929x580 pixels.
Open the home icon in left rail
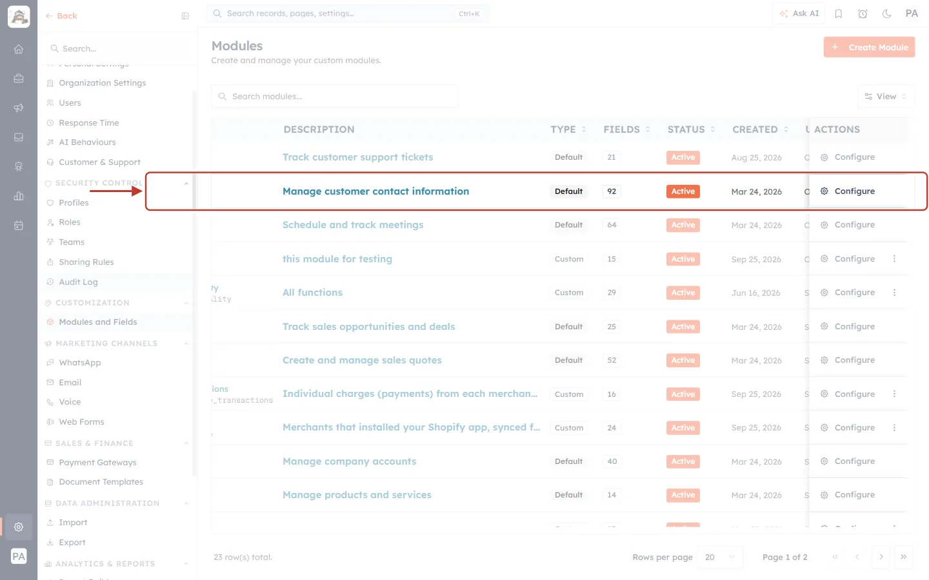point(19,49)
